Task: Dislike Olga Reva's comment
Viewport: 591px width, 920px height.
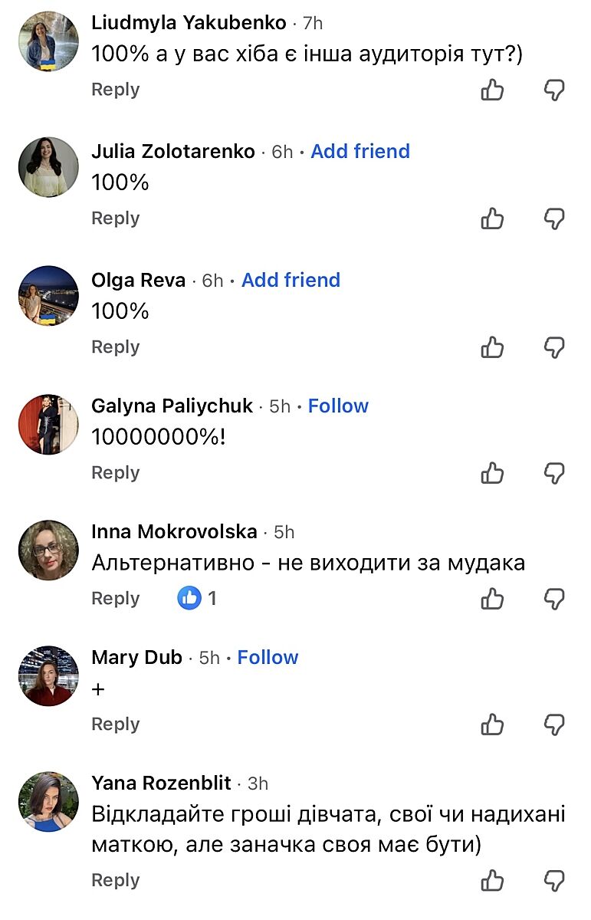Action: (554, 348)
